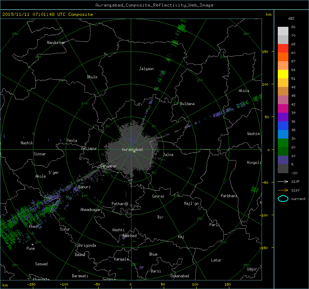The width and height of the screenshot is (309, 289).
Task: Click the Khed town label
Action: click(33, 226)
